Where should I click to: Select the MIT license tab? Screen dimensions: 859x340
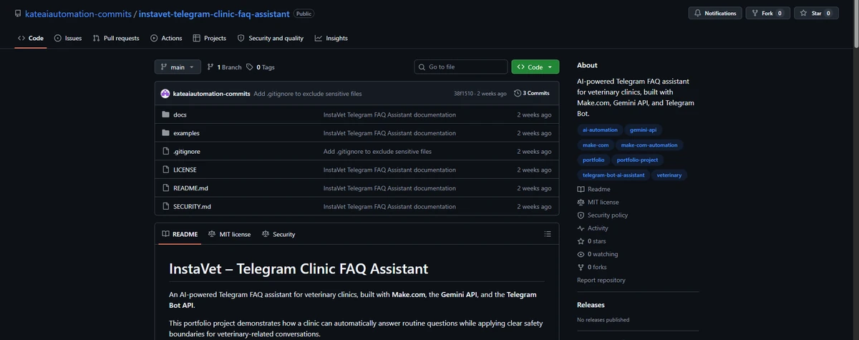tap(229, 234)
